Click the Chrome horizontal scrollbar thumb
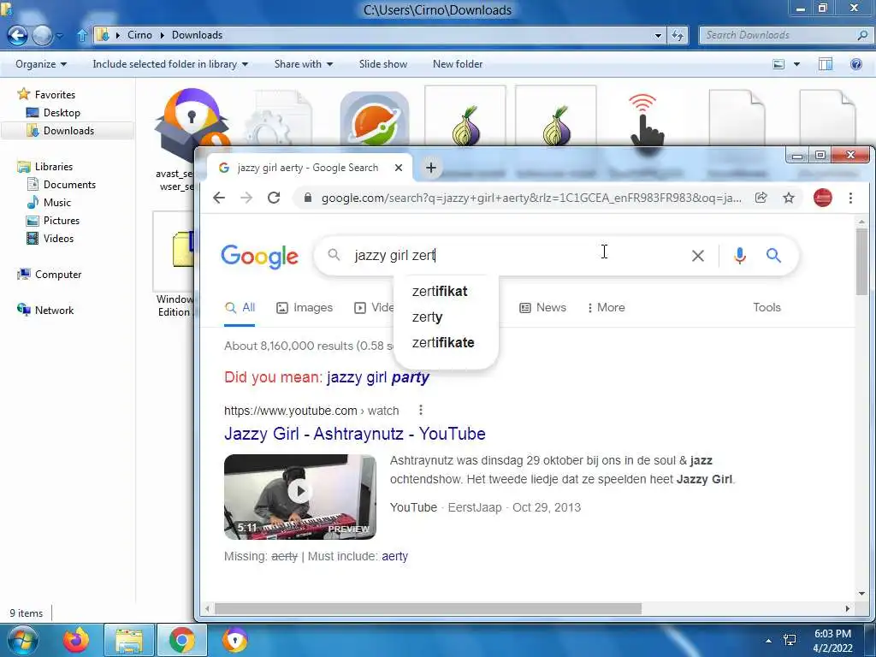Screen dimensions: 876x657 point(428,608)
